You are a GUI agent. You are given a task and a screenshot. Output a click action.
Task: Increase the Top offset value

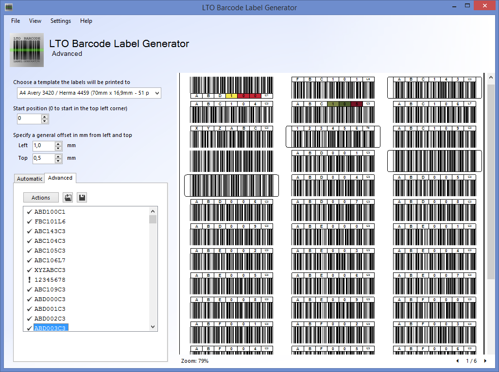click(x=58, y=156)
